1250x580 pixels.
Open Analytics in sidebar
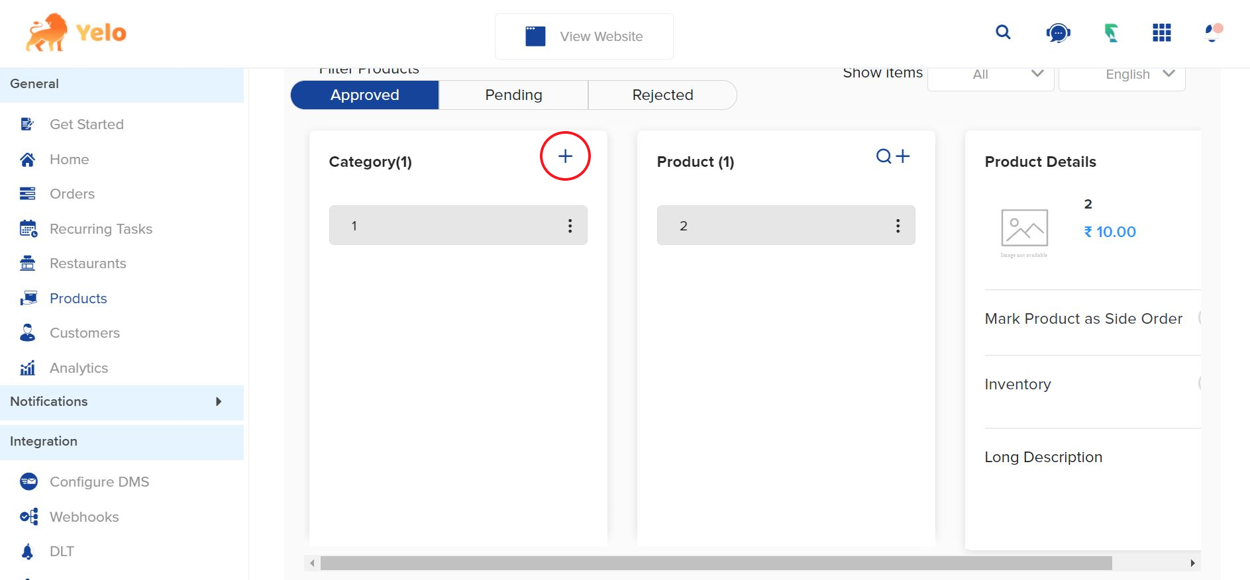pos(79,367)
